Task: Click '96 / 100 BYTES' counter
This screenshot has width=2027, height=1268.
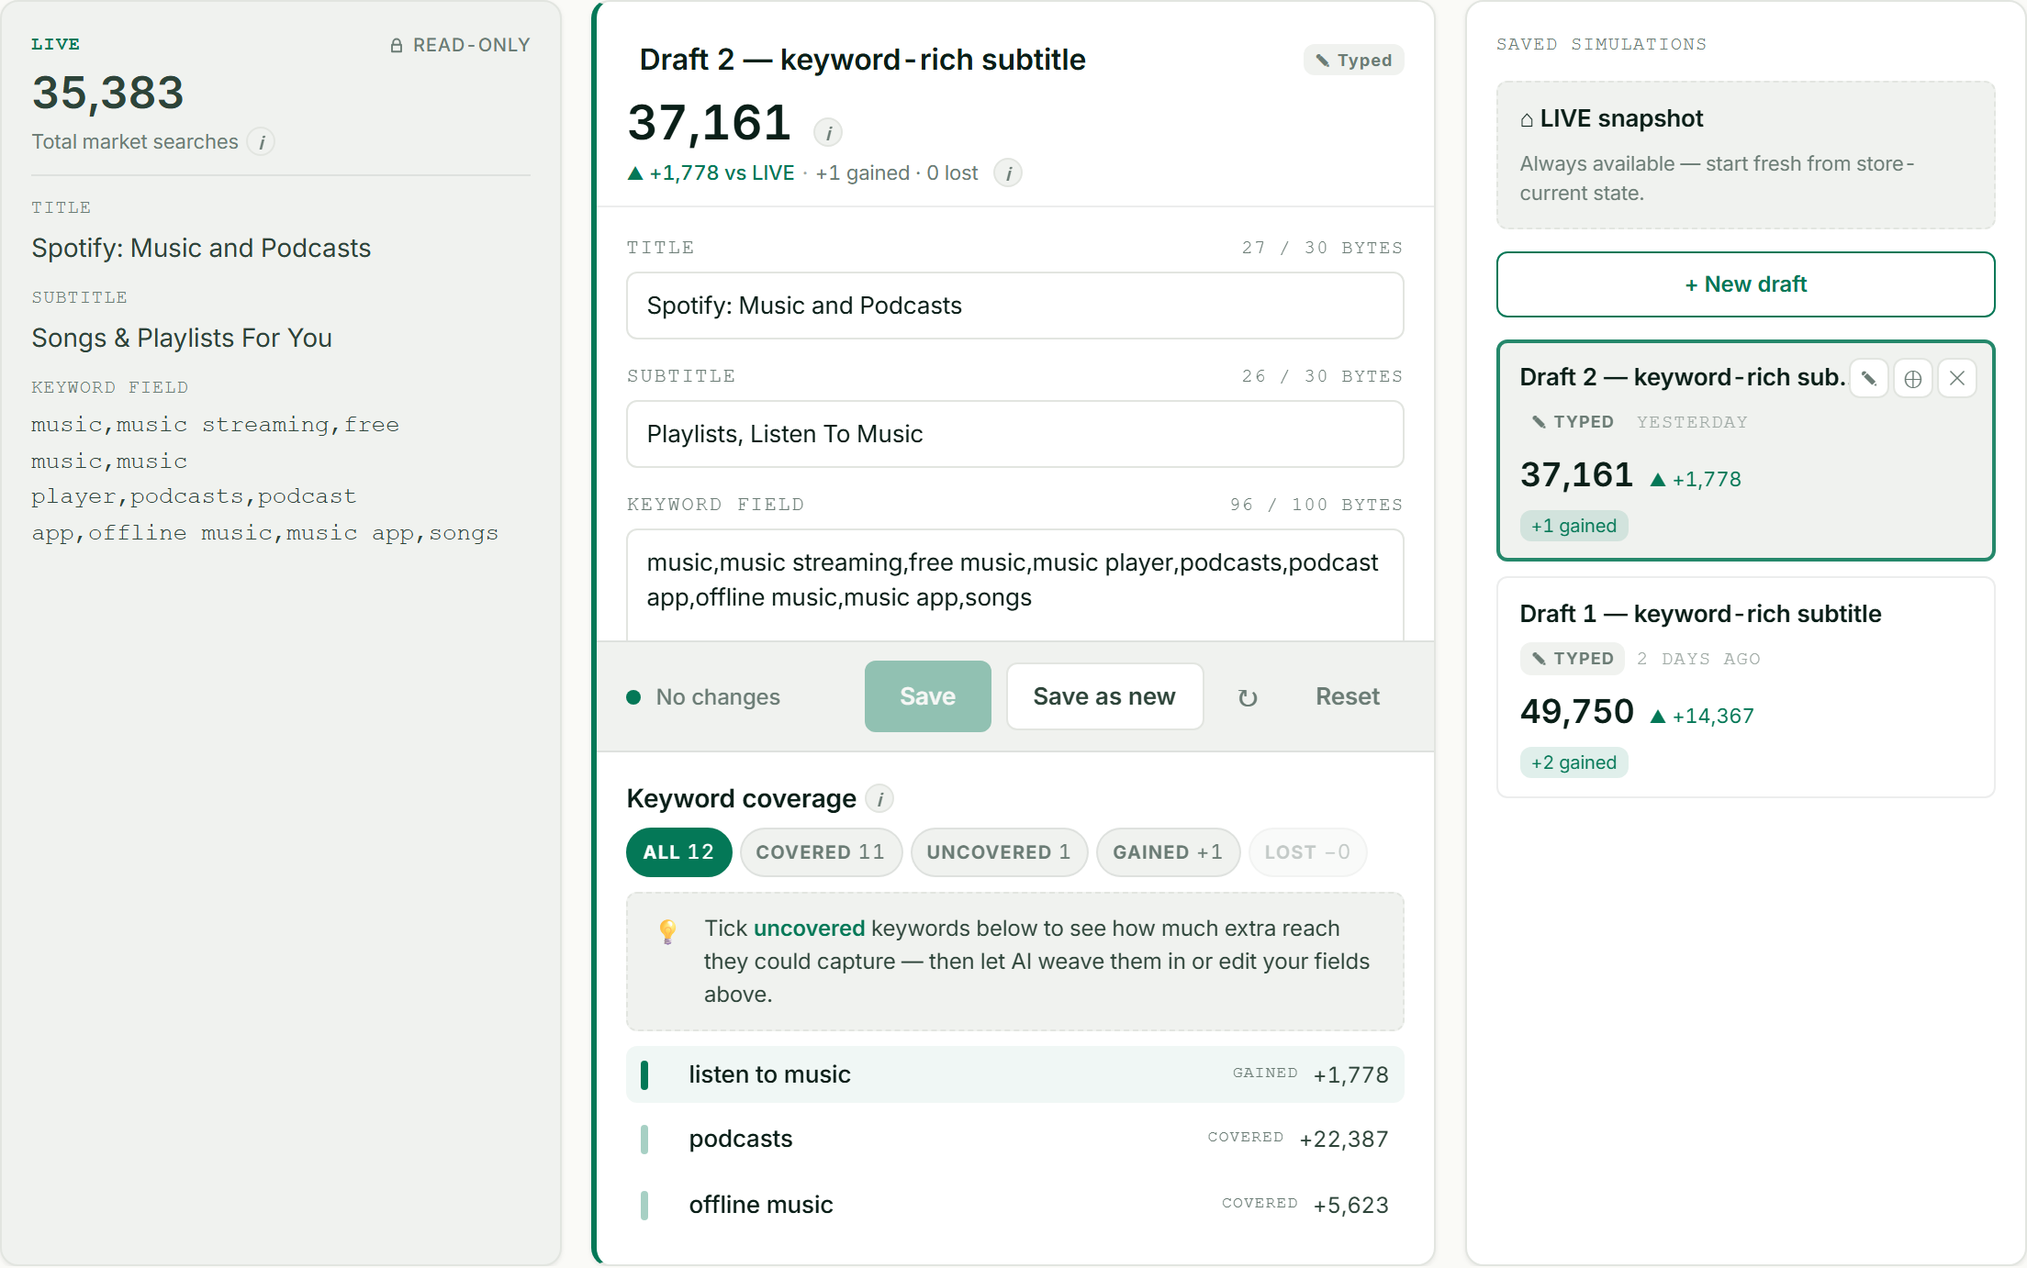Action: (x=1316, y=505)
